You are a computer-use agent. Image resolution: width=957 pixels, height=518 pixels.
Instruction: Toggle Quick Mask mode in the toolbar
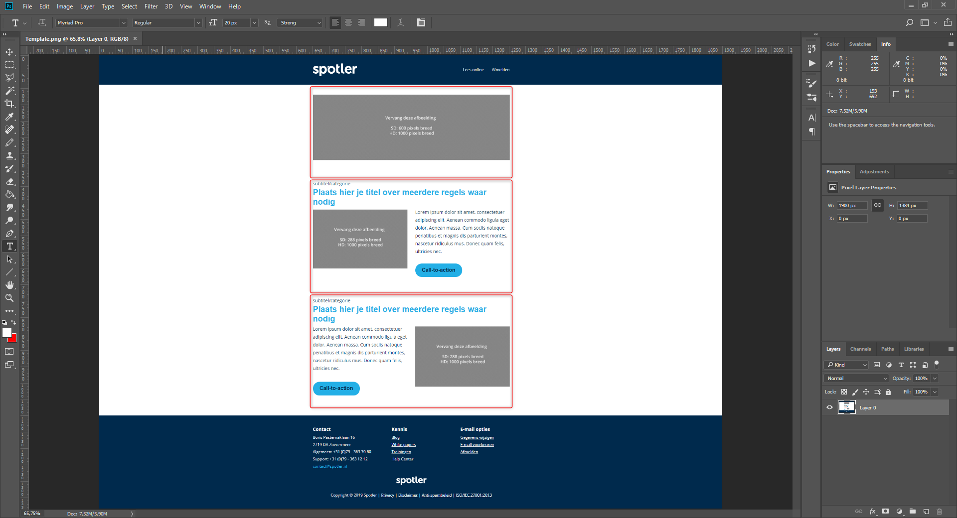coord(9,351)
